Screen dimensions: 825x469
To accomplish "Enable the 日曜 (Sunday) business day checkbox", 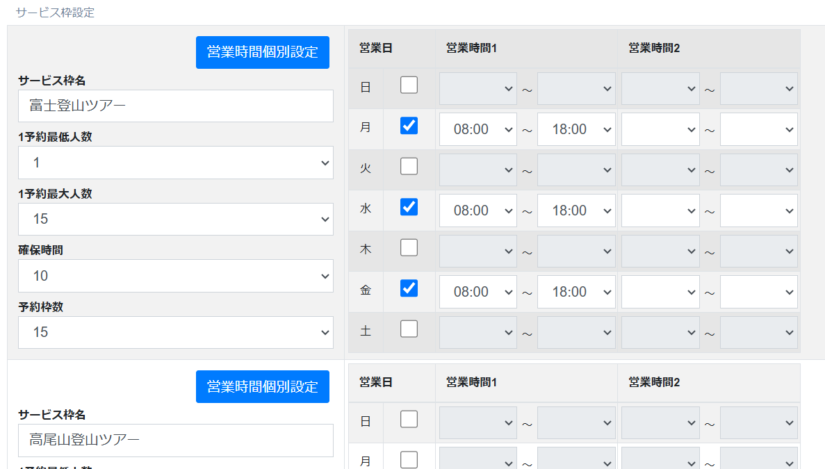I will [x=409, y=85].
